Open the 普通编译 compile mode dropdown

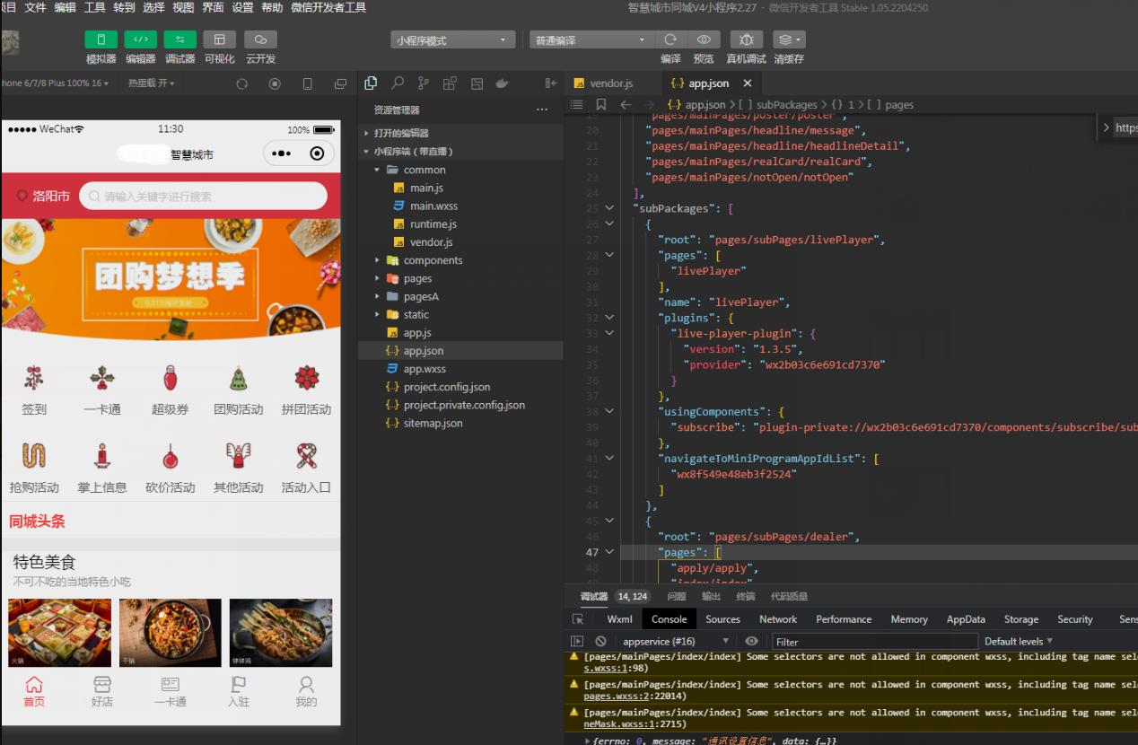(590, 40)
